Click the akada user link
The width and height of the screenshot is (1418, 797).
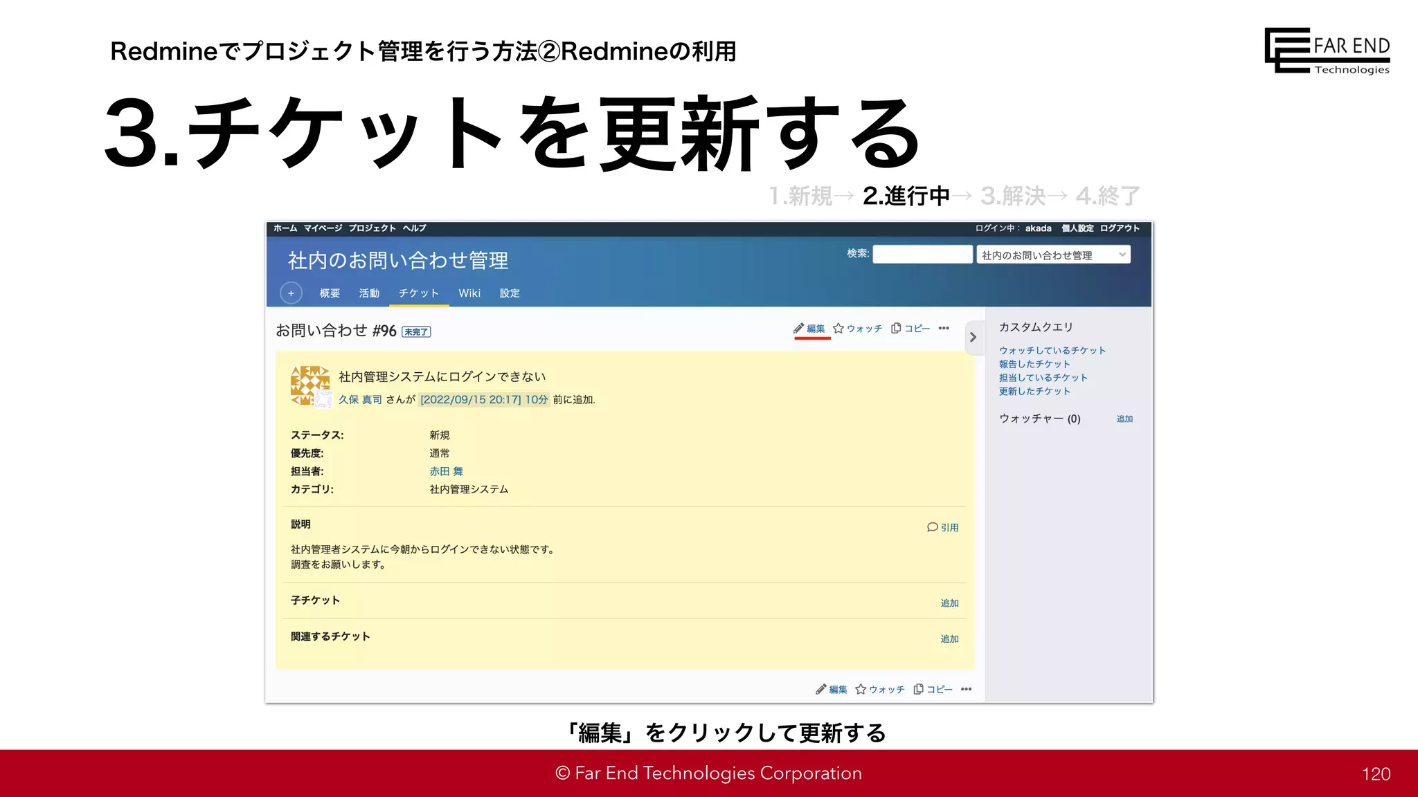coord(1038,228)
